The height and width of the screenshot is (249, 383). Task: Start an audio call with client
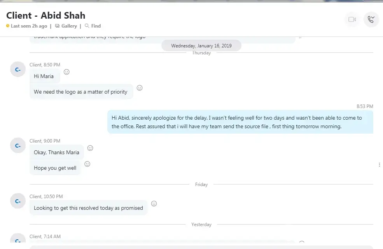pos(371,19)
